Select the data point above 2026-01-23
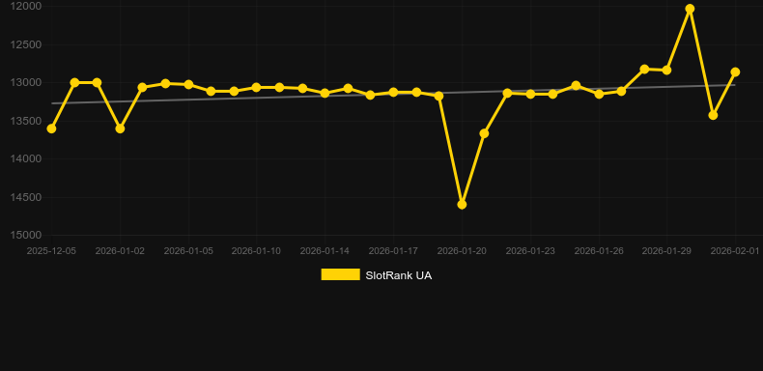Image resolution: width=763 pixels, height=371 pixels. 530,94
